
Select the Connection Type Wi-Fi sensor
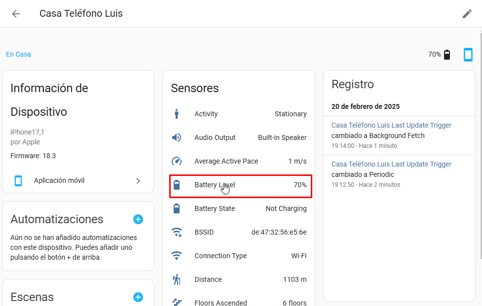pyautogui.click(x=240, y=256)
